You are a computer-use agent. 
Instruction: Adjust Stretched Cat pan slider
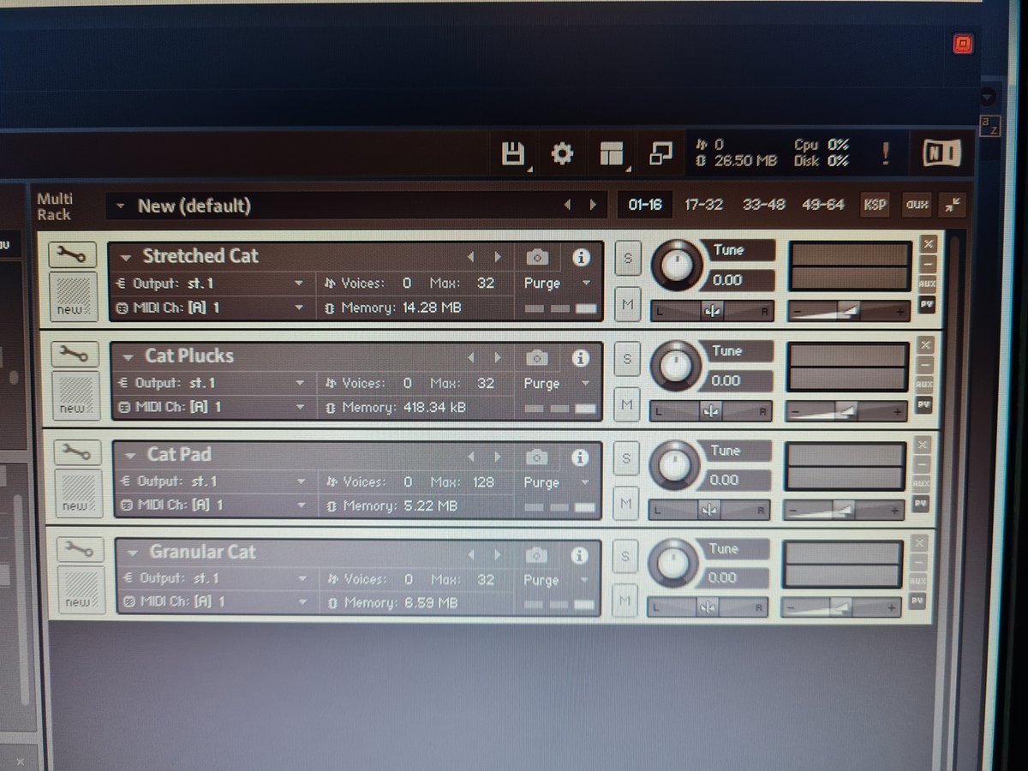(x=711, y=311)
